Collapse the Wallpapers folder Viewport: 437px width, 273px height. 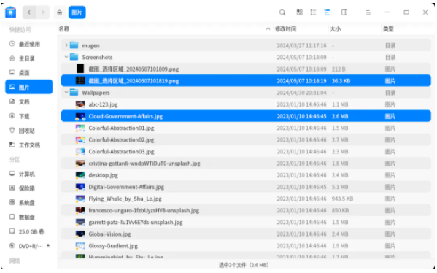point(66,92)
